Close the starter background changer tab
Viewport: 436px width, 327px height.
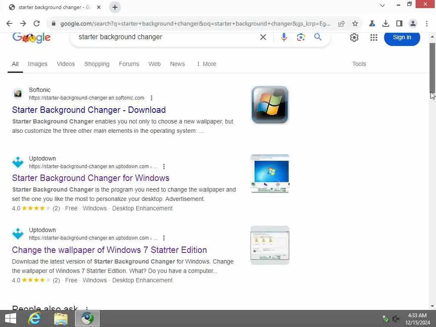point(99,7)
